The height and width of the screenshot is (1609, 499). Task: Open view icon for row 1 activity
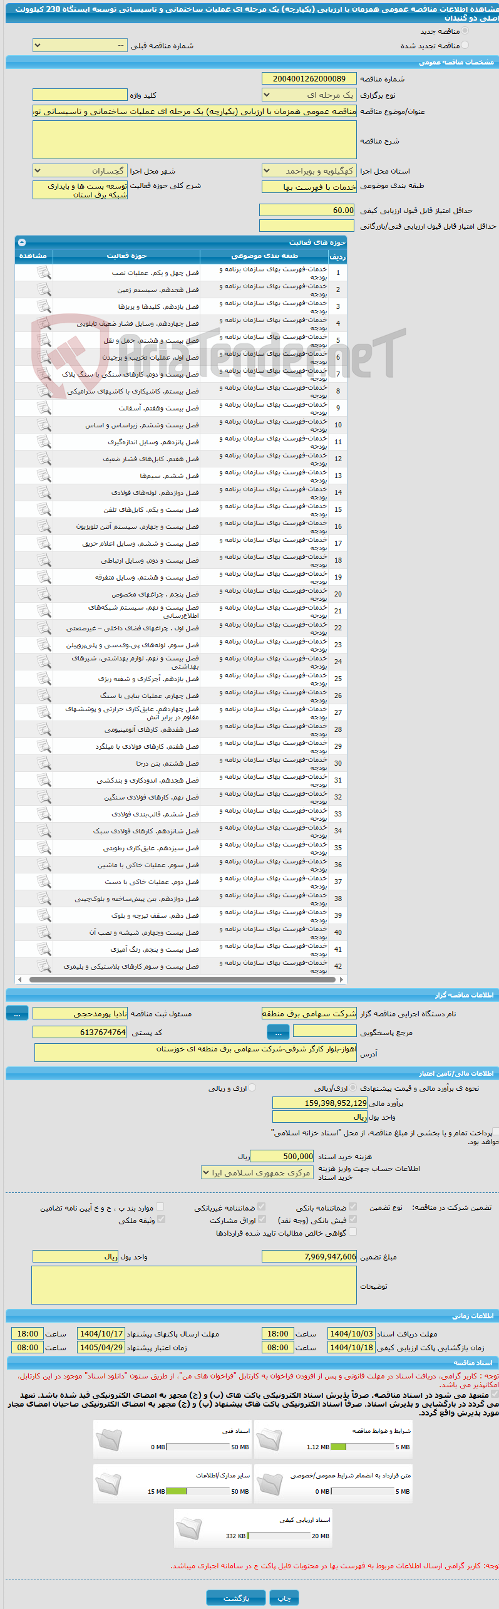click(x=43, y=273)
